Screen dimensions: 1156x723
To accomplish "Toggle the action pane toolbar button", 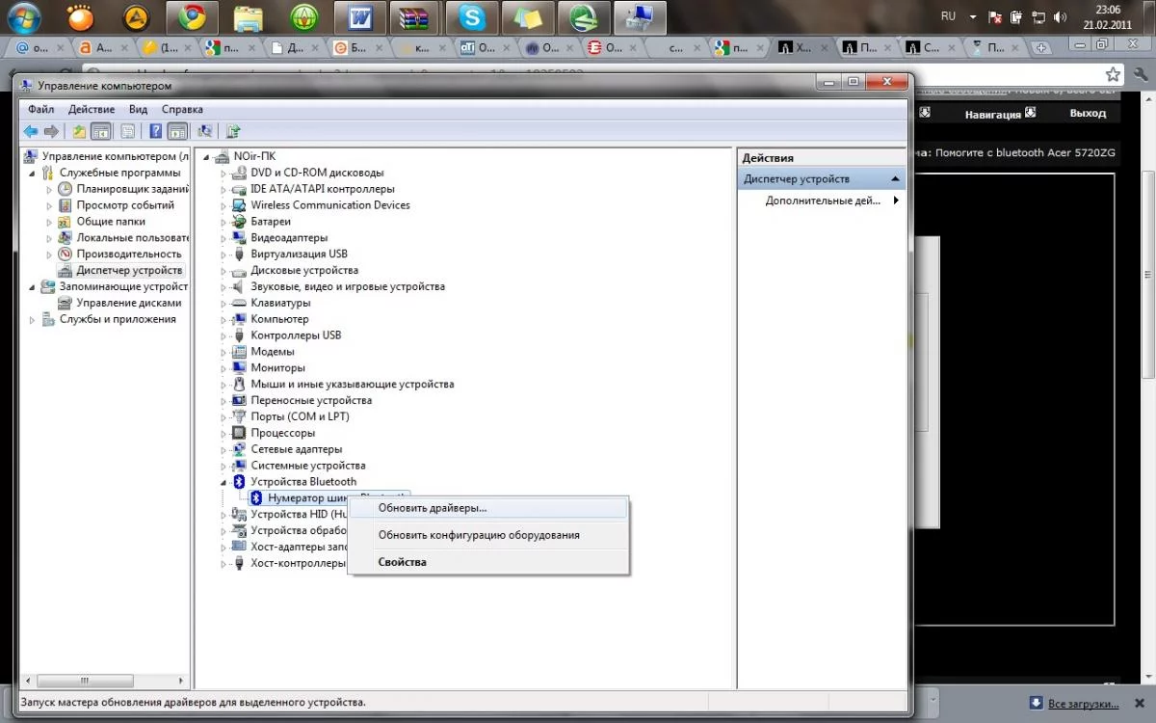I will coord(177,131).
